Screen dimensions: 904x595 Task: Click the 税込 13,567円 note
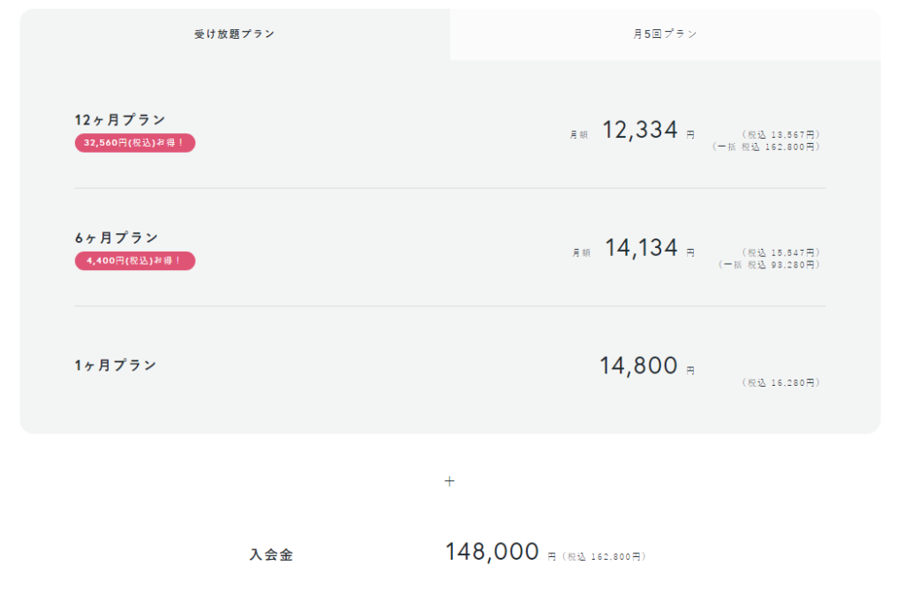(x=780, y=135)
